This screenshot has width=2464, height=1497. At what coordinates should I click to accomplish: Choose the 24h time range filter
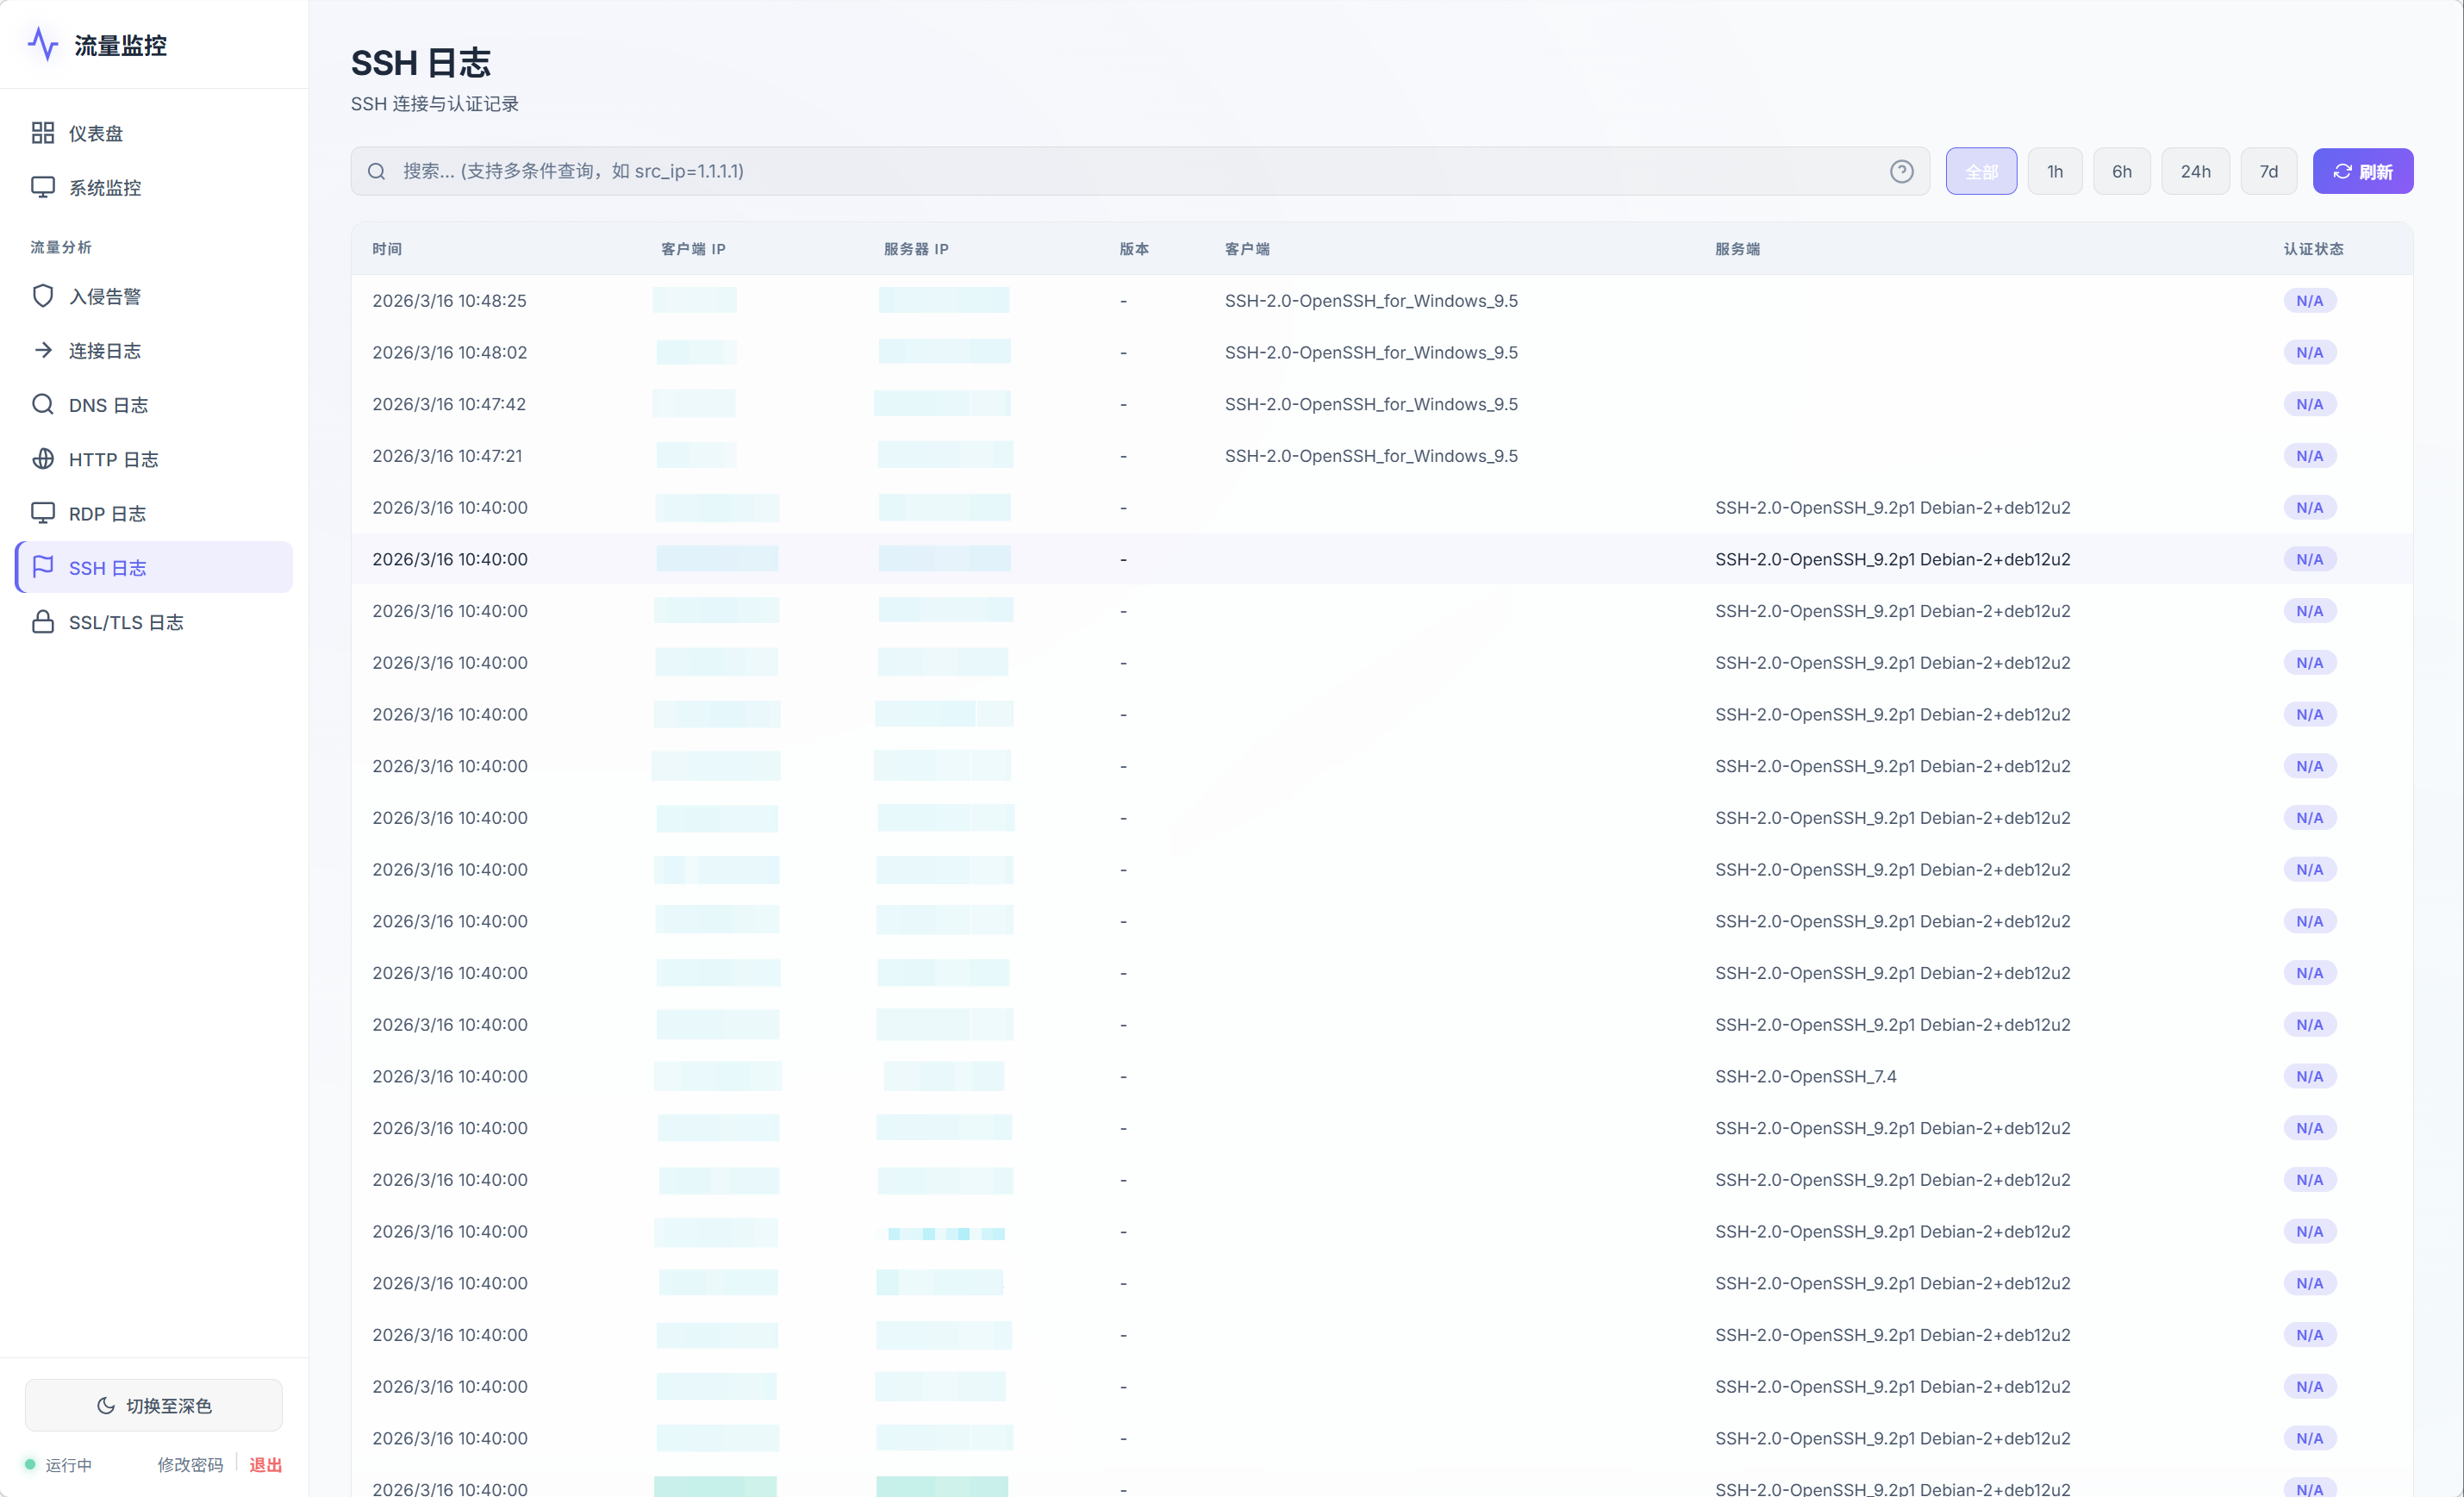point(2195,171)
